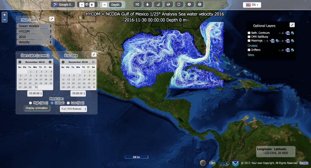Zoom in the map with plus button
Viewport: 311px width, 168px height.
[x=4, y=15]
